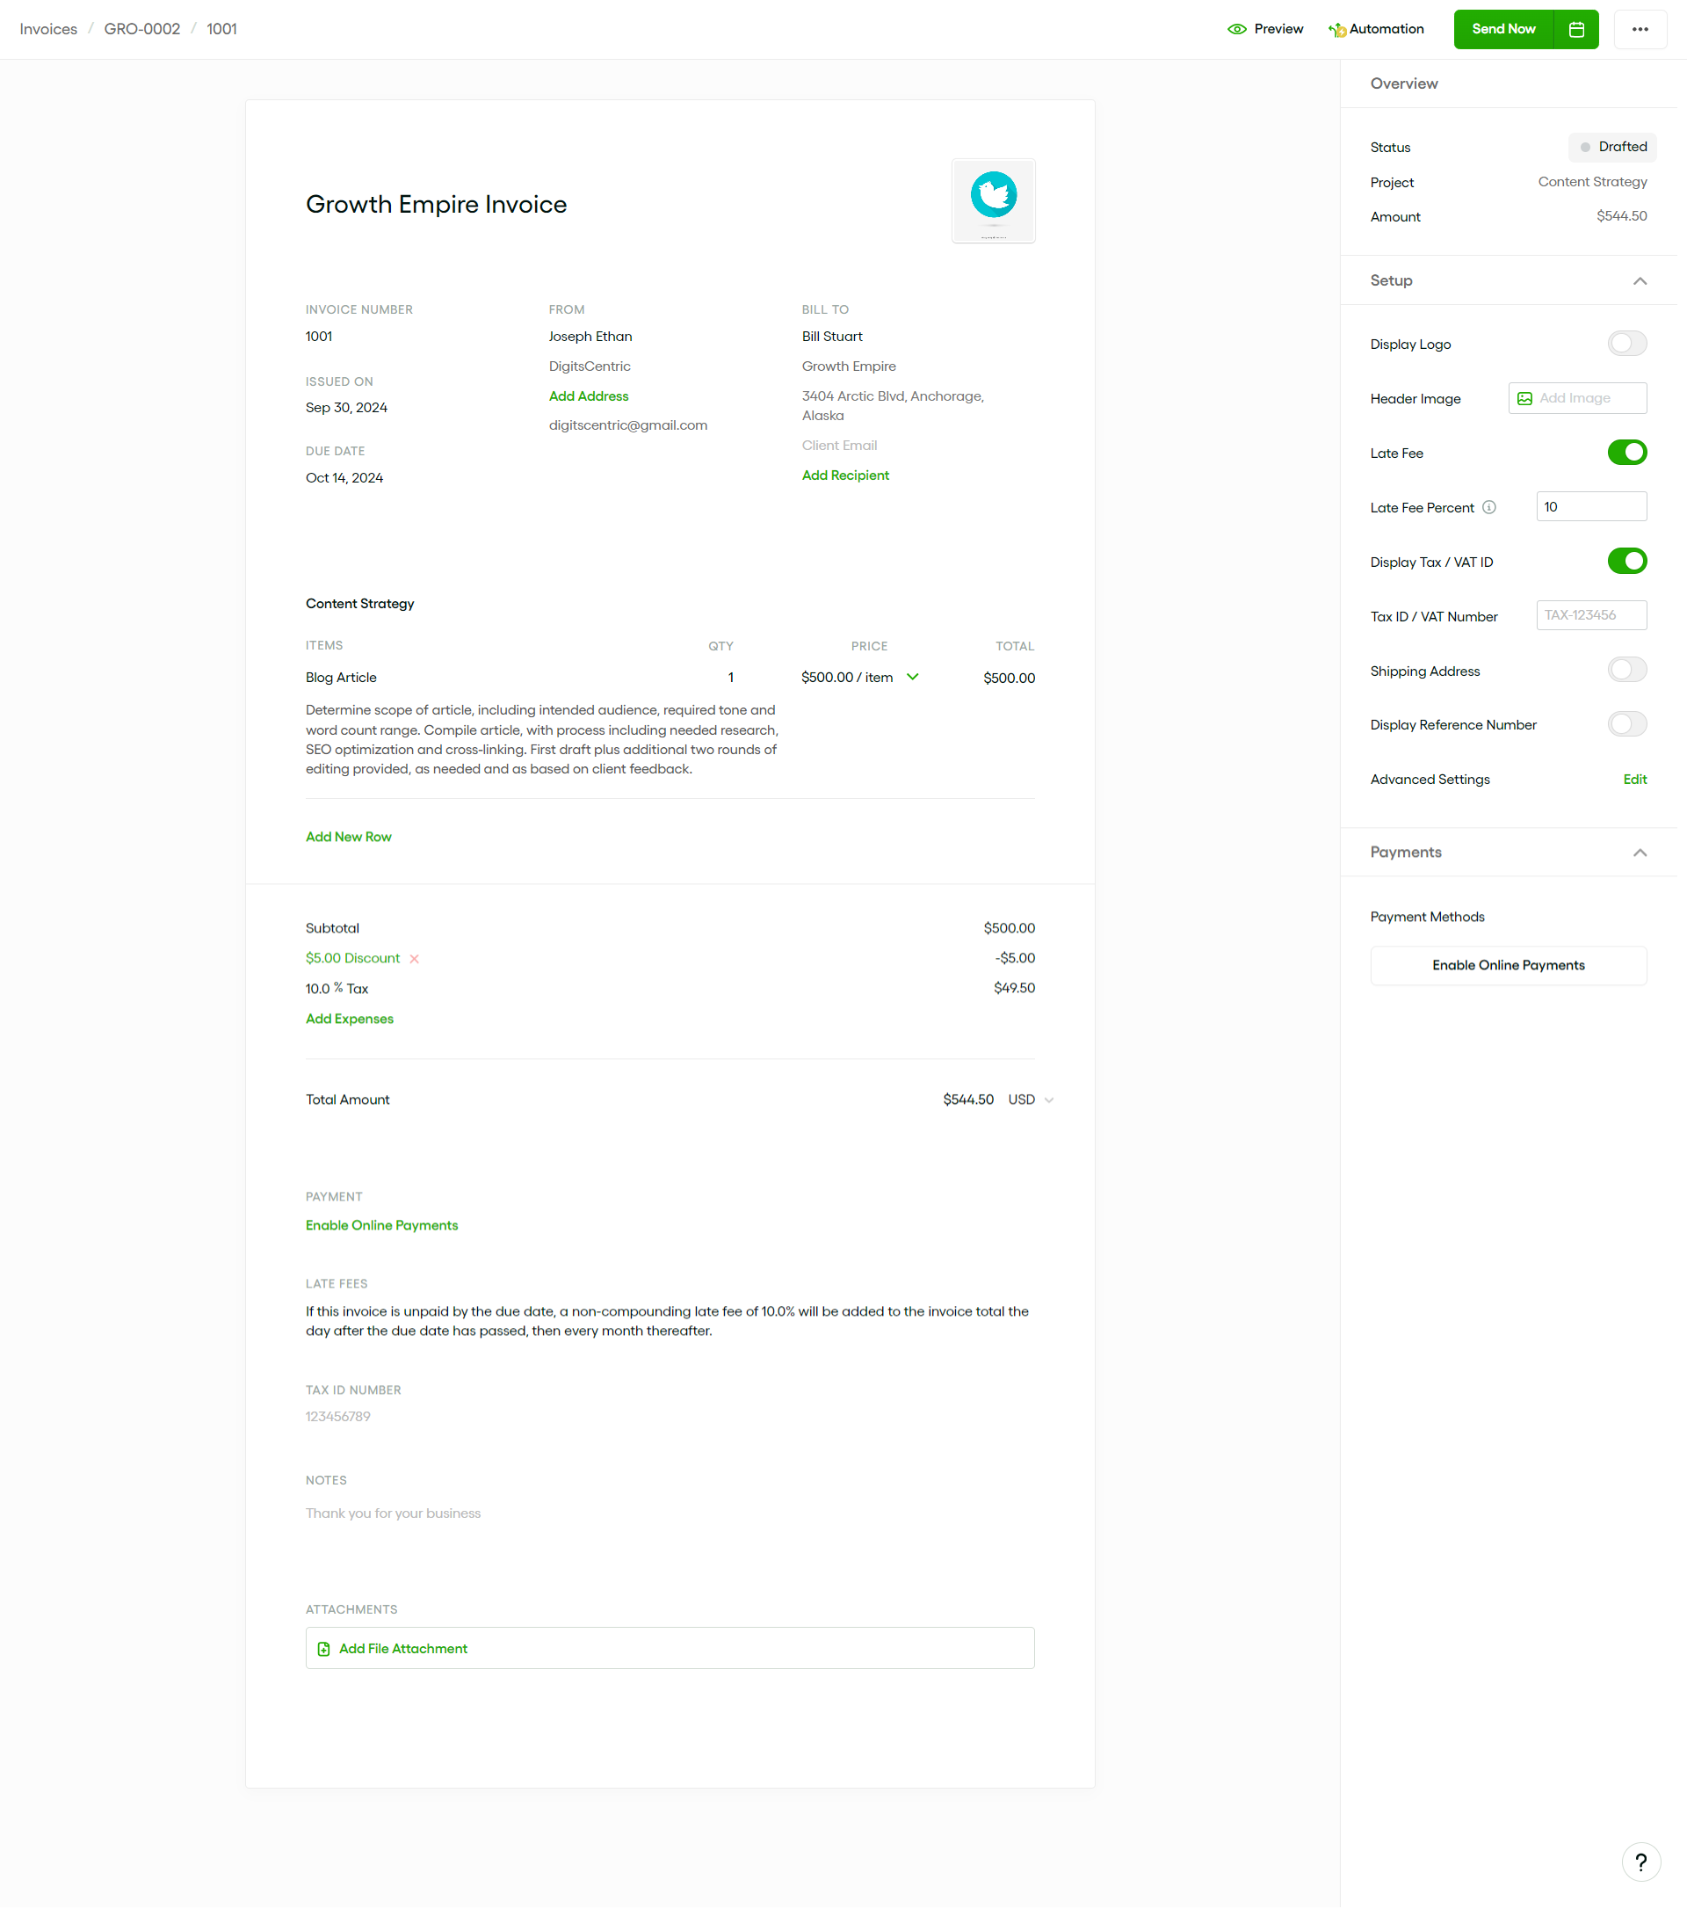The image size is (1687, 1909).
Task: Click the header image upload icon
Action: click(x=1524, y=399)
